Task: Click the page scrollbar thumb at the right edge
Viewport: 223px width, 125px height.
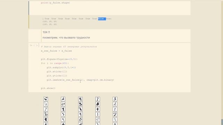Action: coord(222,122)
